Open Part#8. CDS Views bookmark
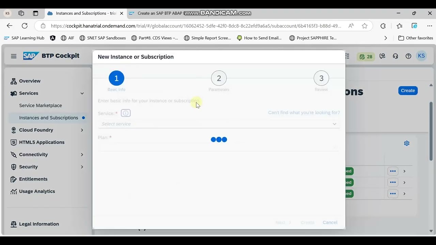Image resolution: width=436 pixels, height=245 pixels. [155, 38]
